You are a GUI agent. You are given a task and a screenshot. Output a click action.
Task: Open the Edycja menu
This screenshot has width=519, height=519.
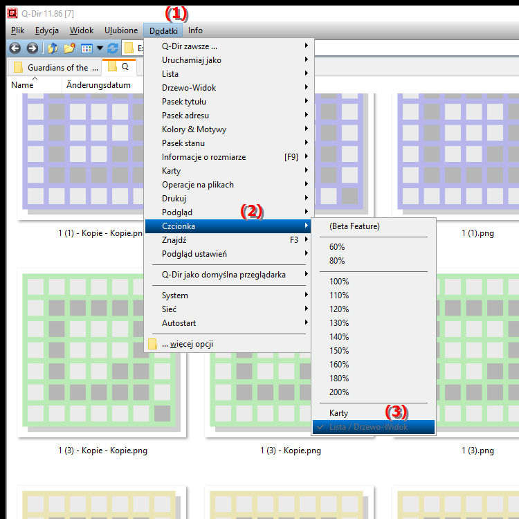pyautogui.click(x=46, y=30)
